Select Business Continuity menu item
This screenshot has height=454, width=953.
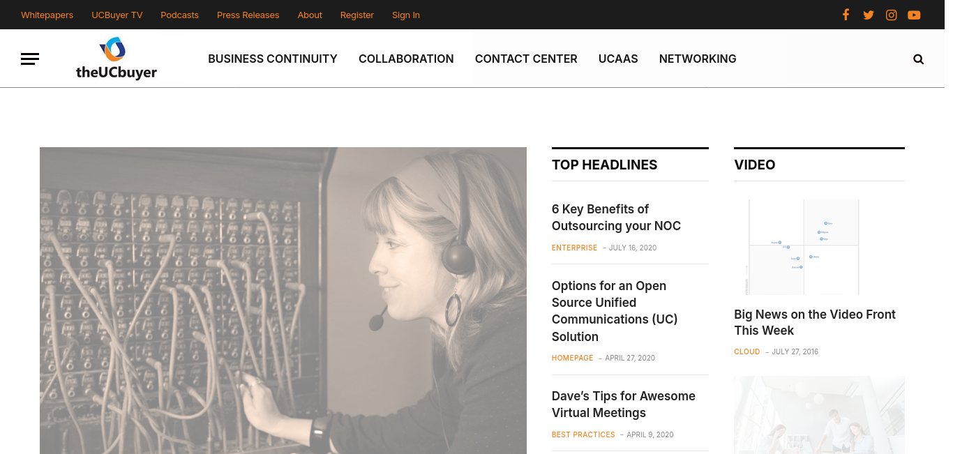(273, 59)
